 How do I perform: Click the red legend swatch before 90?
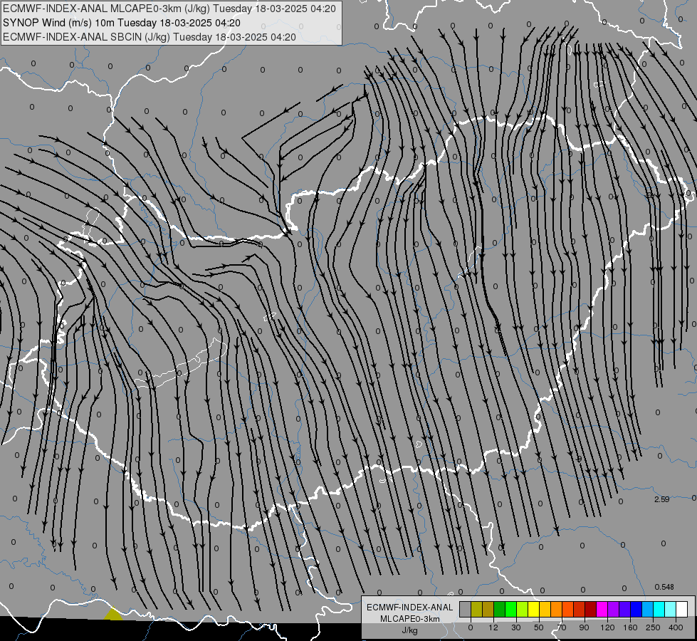coord(580,609)
